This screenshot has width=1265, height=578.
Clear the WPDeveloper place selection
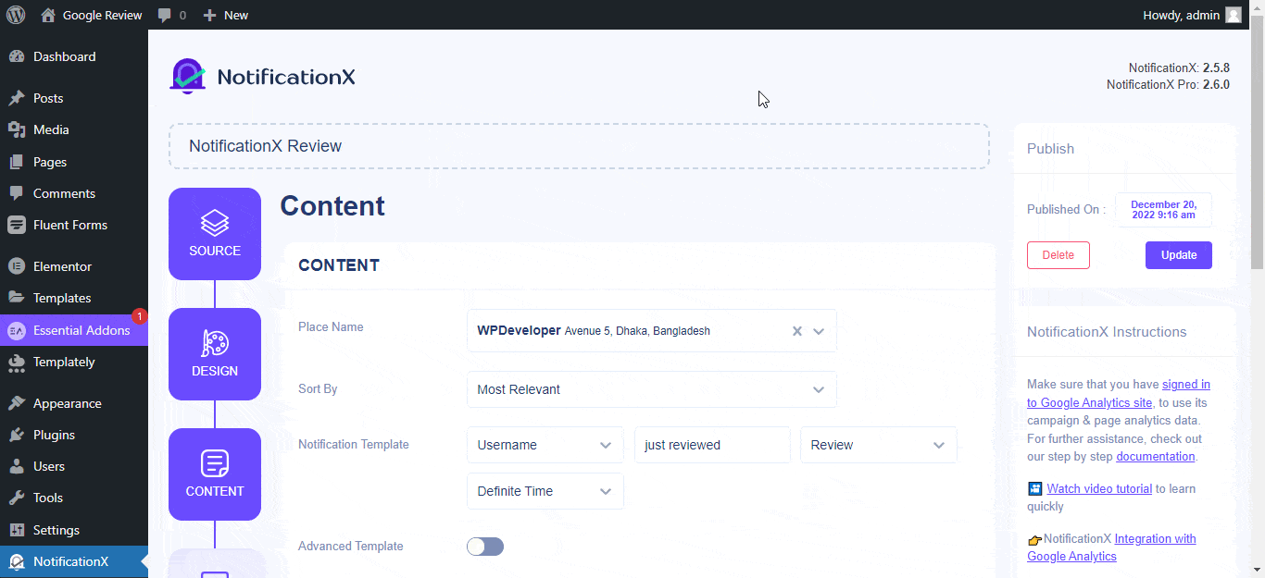pyautogui.click(x=796, y=331)
